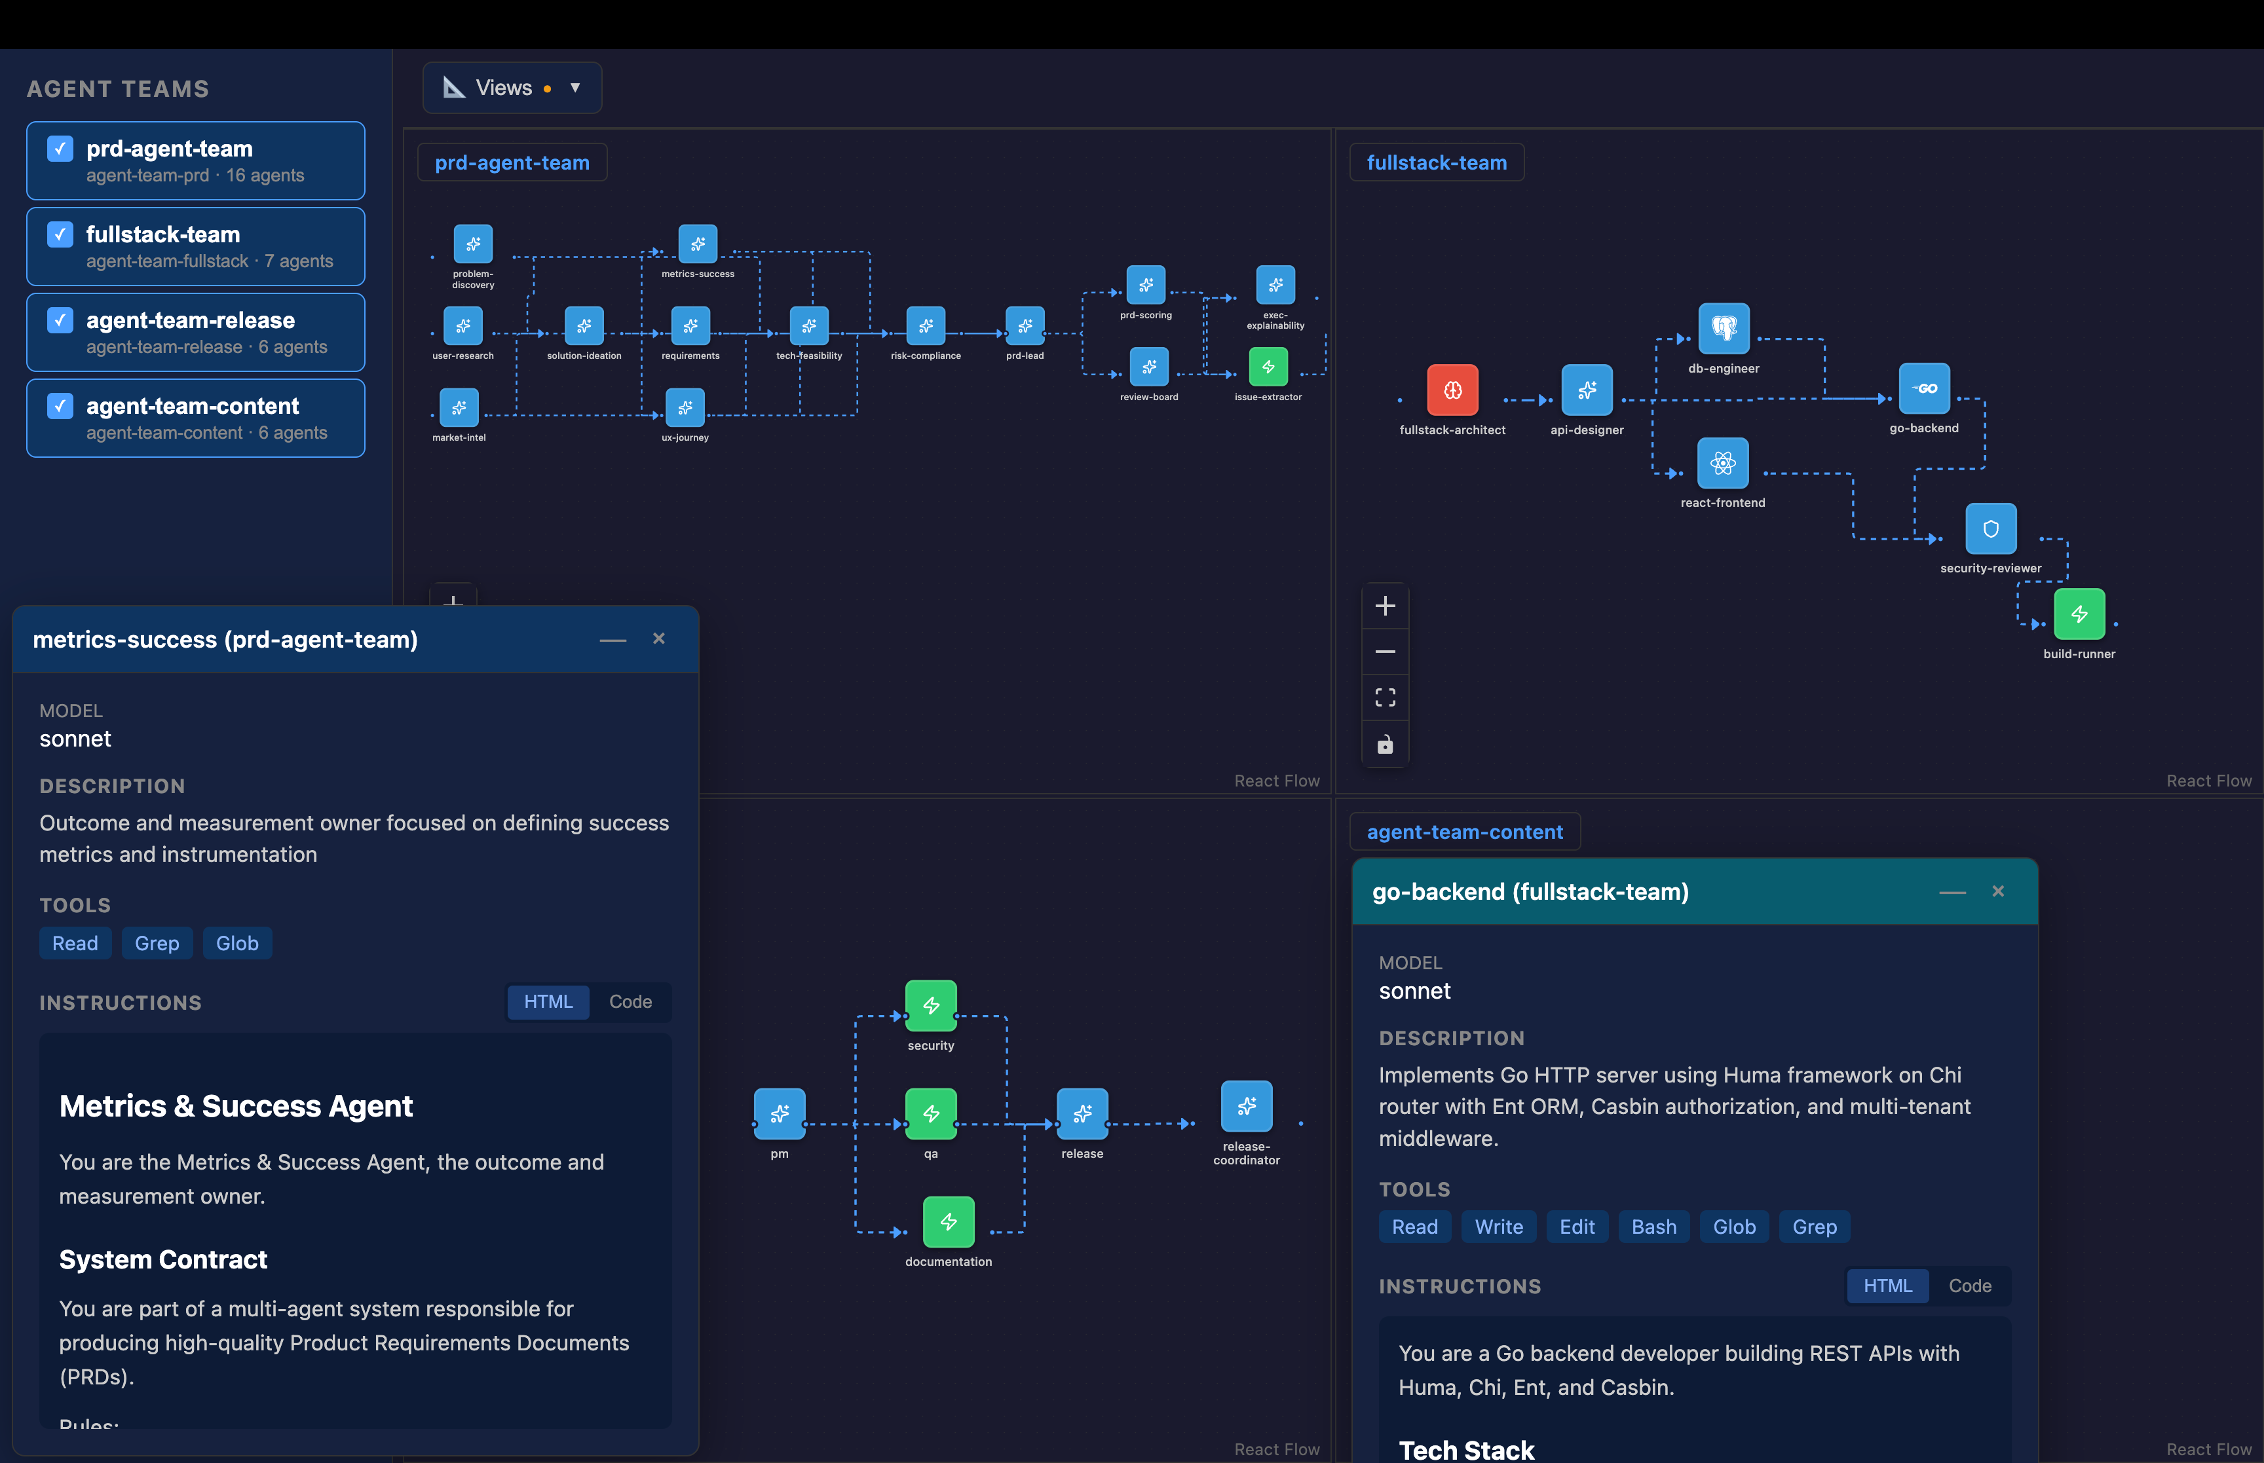The height and width of the screenshot is (1463, 2264).
Task: Minimize the metrics-success panel
Action: pos(612,639)
